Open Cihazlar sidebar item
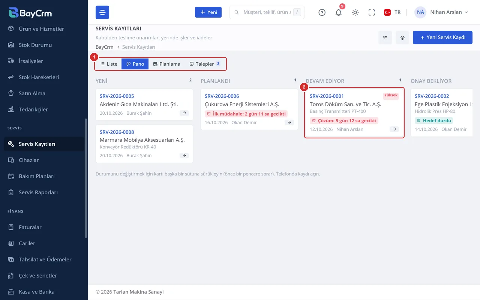This screenshot has width=480, height=300. click(44, 160)
